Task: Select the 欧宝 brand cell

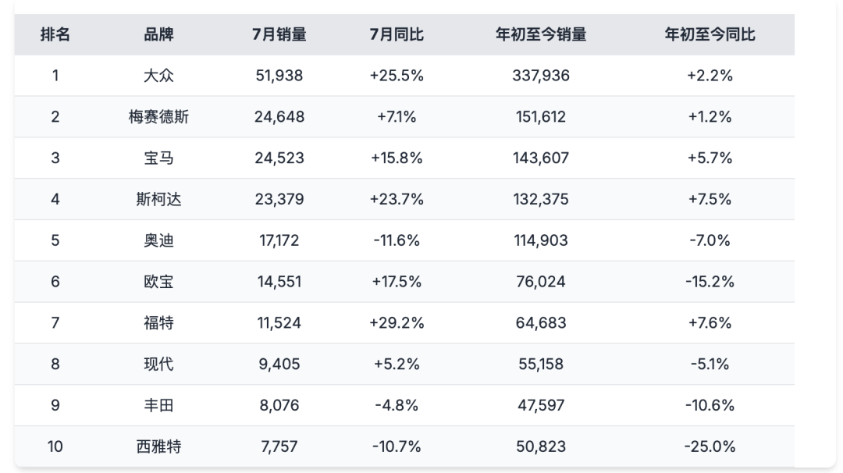Action: pos(158,282)
